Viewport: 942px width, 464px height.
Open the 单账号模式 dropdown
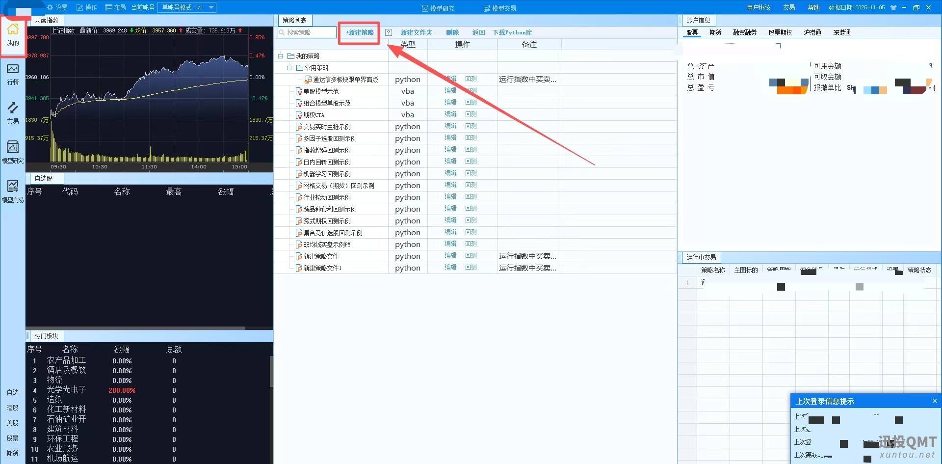210,7
